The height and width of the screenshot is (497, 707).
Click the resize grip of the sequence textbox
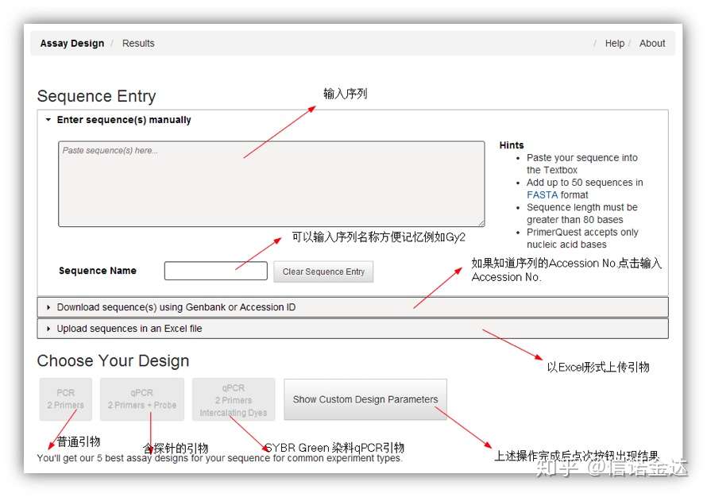pos(481,223)
